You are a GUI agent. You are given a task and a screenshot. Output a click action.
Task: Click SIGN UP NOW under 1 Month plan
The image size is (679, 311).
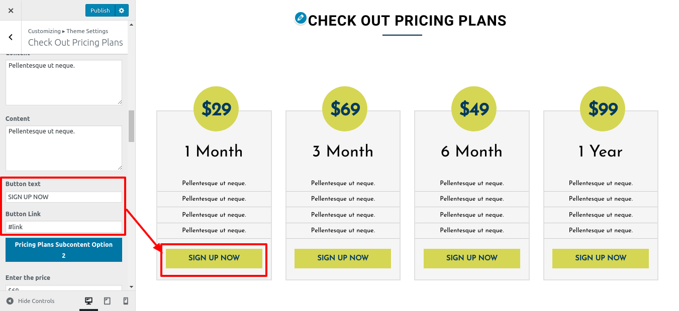coord(214,258)
